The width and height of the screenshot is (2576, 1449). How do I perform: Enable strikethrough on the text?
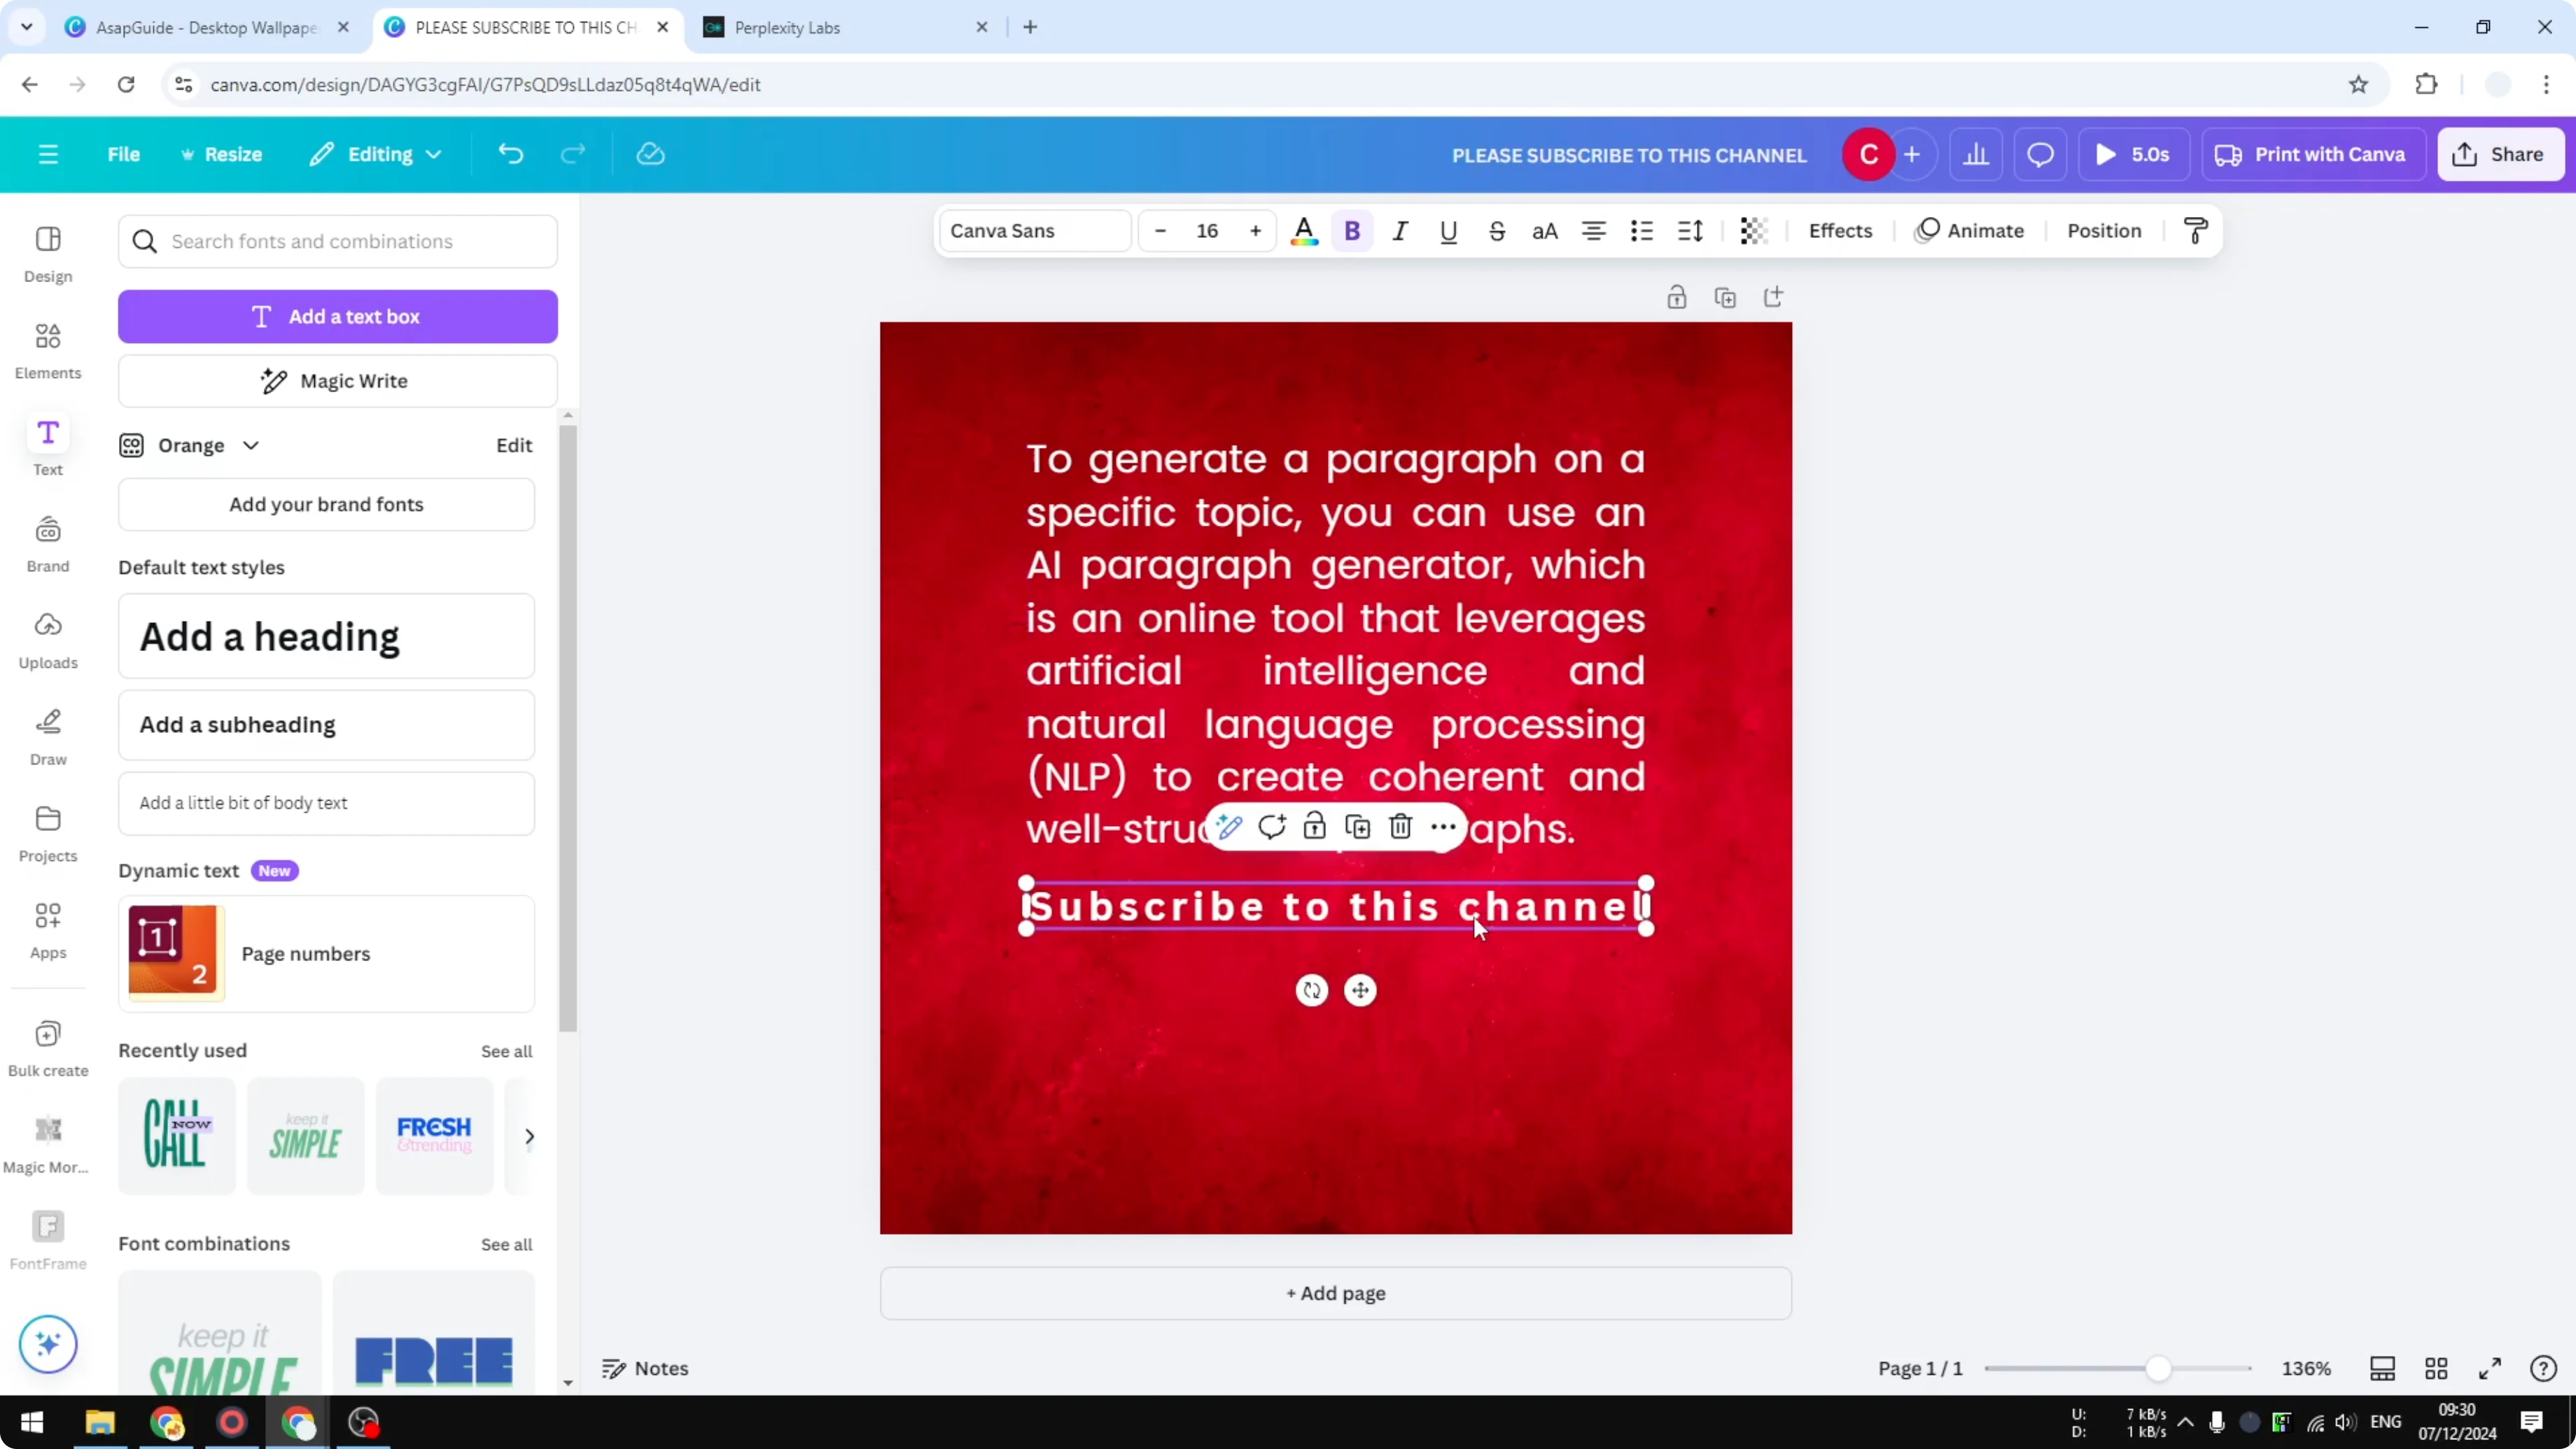click(x=1497, y=230)
